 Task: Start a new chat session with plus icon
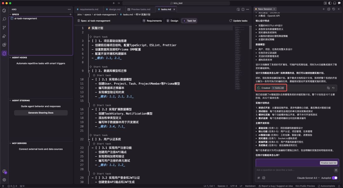pos(324,9)
